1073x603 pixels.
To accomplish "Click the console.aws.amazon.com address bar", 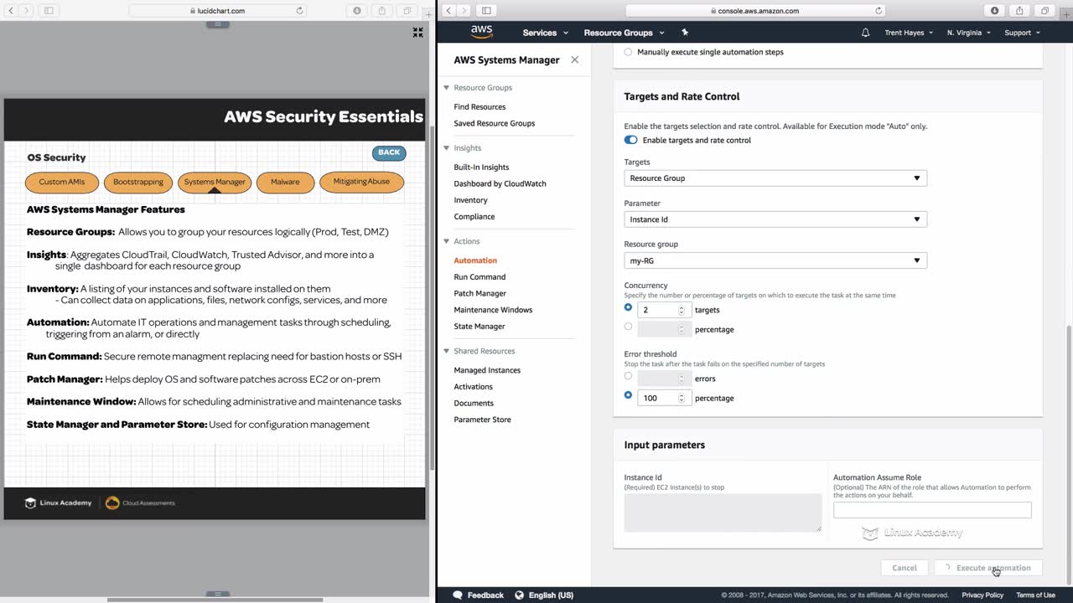I will coord(756,11).
